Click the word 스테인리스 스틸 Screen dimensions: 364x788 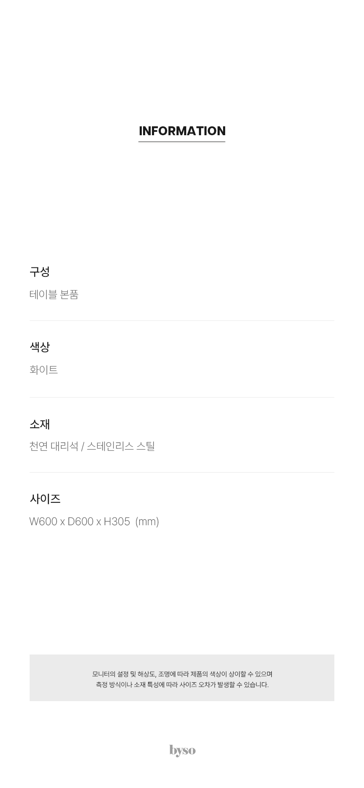click(121, 446)
